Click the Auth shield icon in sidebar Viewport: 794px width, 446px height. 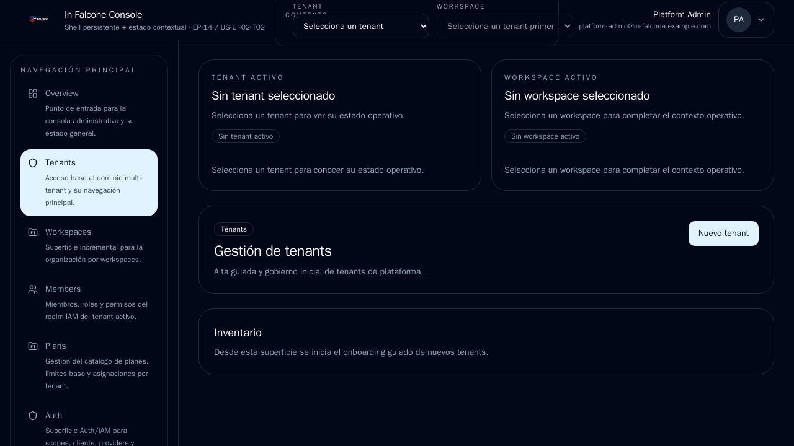33,416
